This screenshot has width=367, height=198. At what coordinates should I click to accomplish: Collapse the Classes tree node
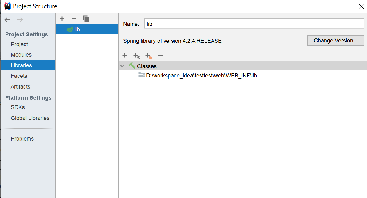point(122,66)
